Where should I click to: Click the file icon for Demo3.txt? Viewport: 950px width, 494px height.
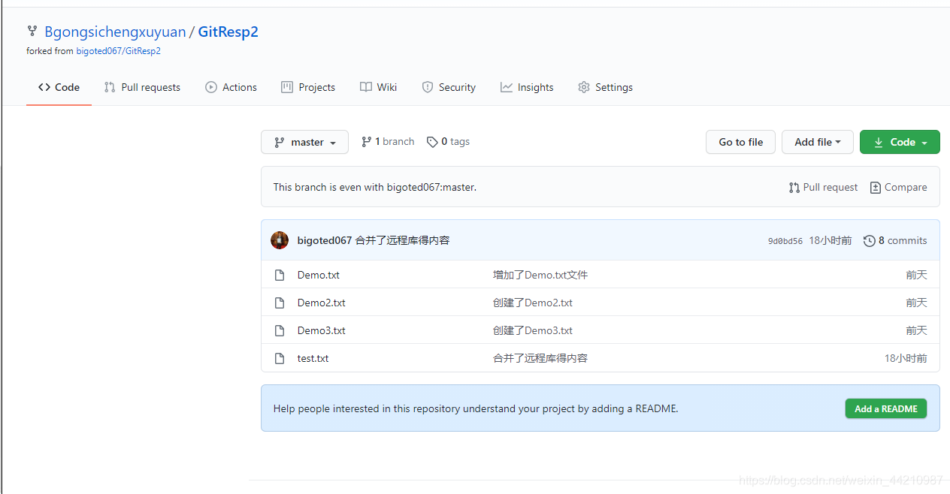tap(280, 330)
